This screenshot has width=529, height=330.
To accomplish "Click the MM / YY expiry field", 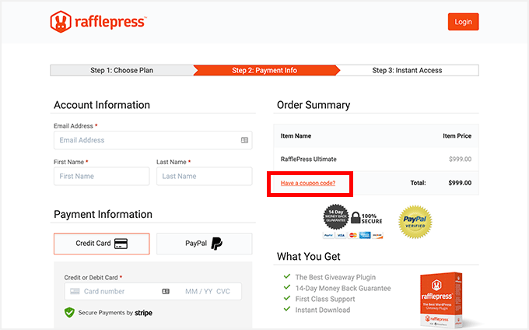I will [198, 291].
